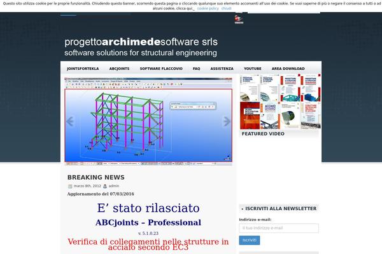Open the JOINTSFORTEKLA menu item
The image size is (382, 254).
coord(83,69)
